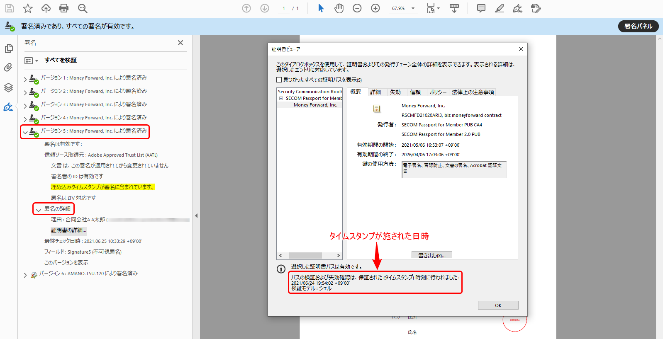The image size is (663, 339).
Task: Collapse the 署名の詳細 section
Action: (38, 211)
